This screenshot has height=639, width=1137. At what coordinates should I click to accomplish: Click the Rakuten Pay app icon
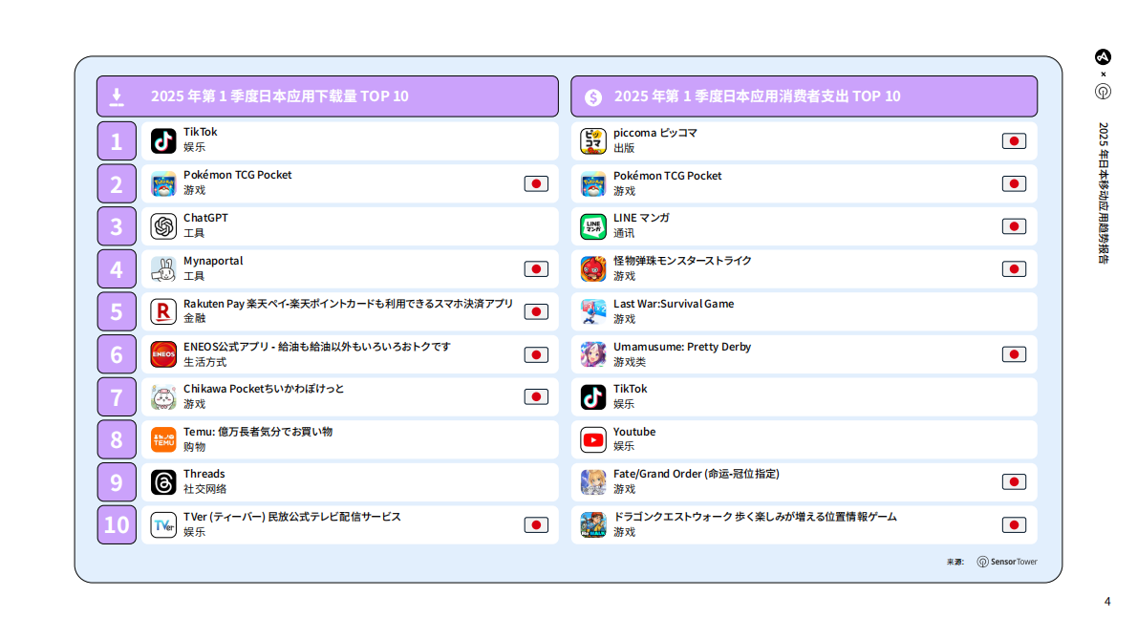[x=163, y=311]
